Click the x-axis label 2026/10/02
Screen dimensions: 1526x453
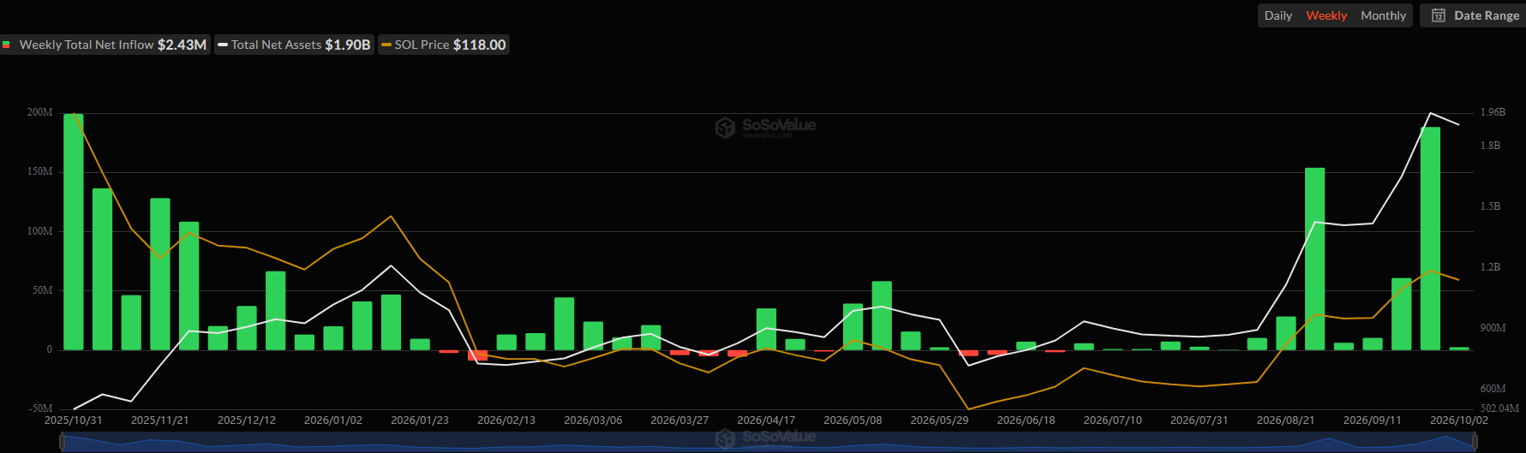pyautogui.click(x=1459, y=420)
